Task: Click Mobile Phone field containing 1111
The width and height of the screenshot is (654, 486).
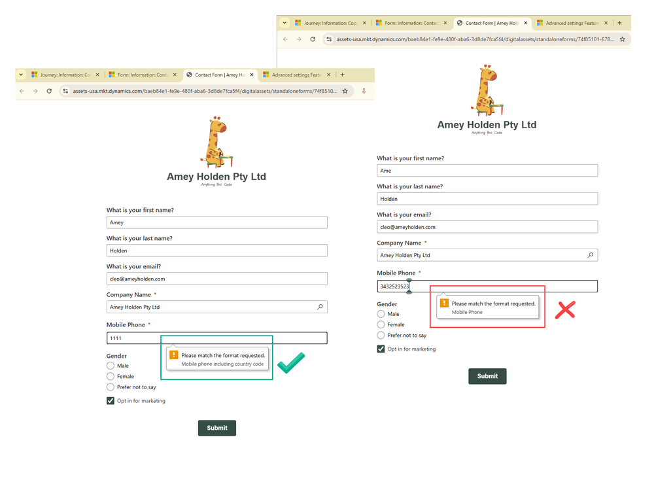Action: tap(217, 338)
